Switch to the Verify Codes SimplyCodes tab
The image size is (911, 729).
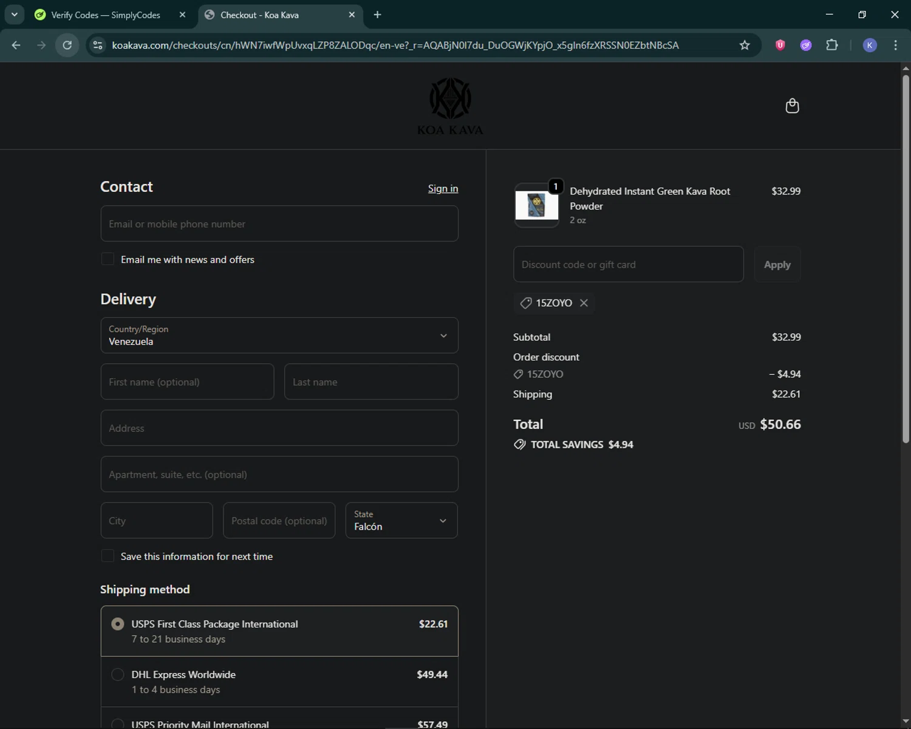tap(106, 15)
